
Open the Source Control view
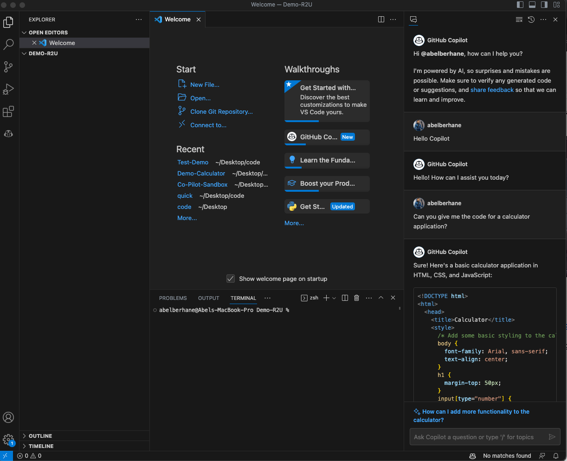pyautogui.click(x=8, y=66)
